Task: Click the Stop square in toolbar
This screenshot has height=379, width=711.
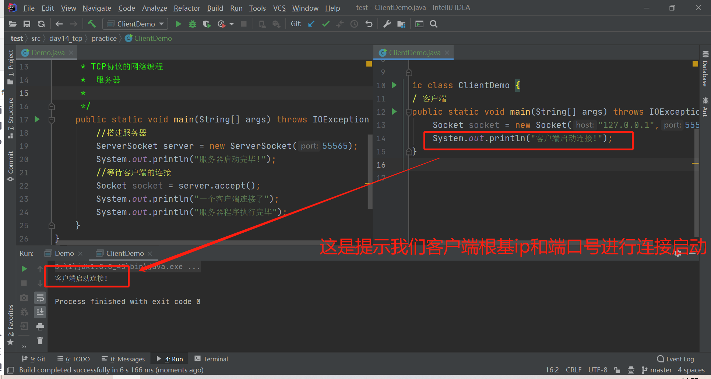Action: point(244,24)
